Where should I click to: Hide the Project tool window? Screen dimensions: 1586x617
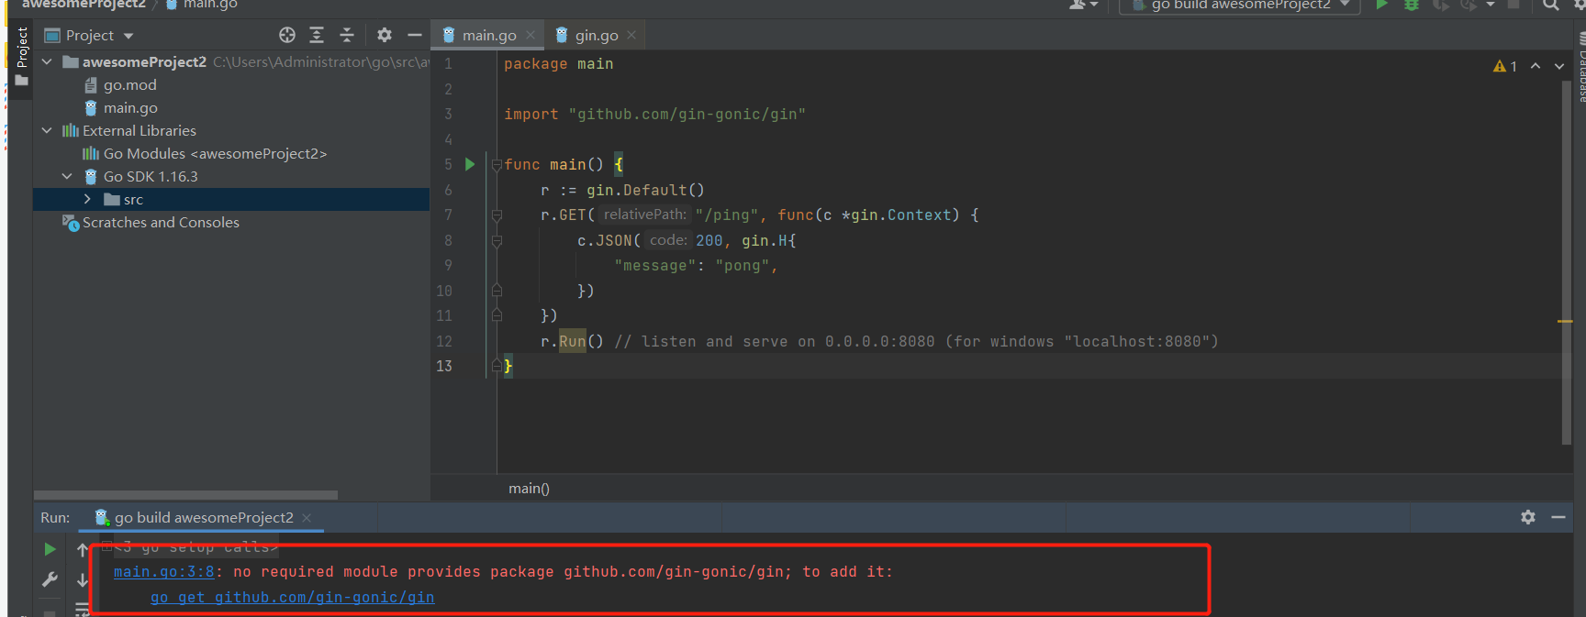coord(415,35)
